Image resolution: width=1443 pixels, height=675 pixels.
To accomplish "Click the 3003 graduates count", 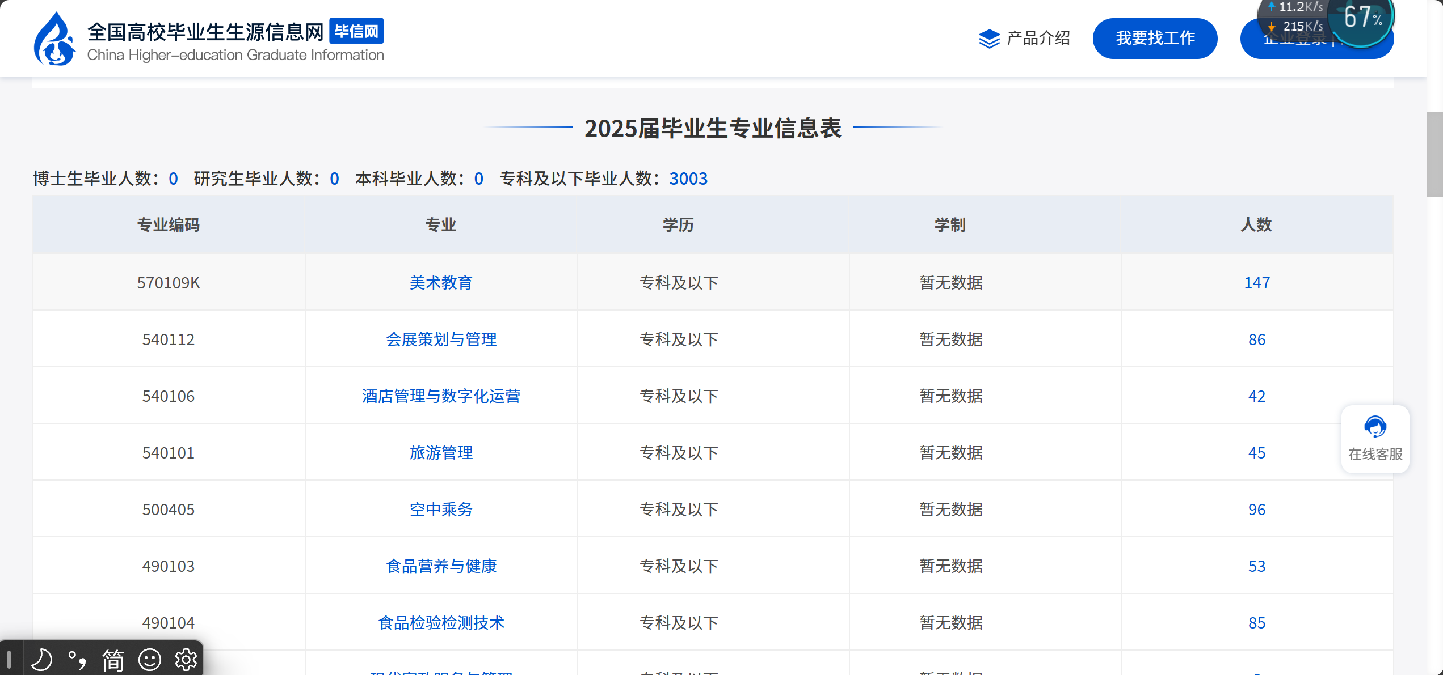I will tap(688, 179).
